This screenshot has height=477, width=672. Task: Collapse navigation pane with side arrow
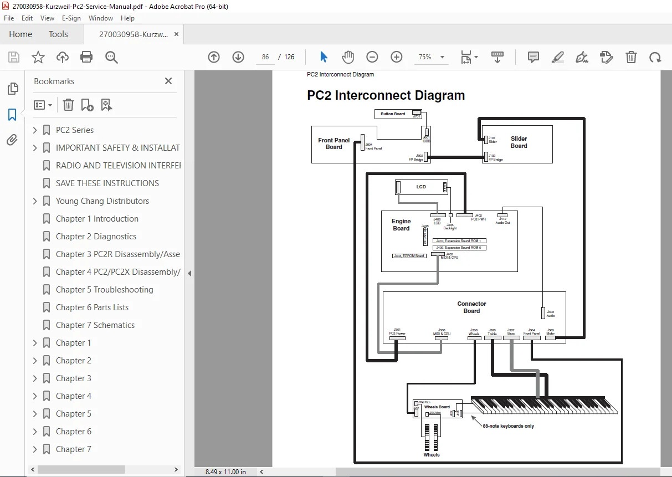point(189,273)
